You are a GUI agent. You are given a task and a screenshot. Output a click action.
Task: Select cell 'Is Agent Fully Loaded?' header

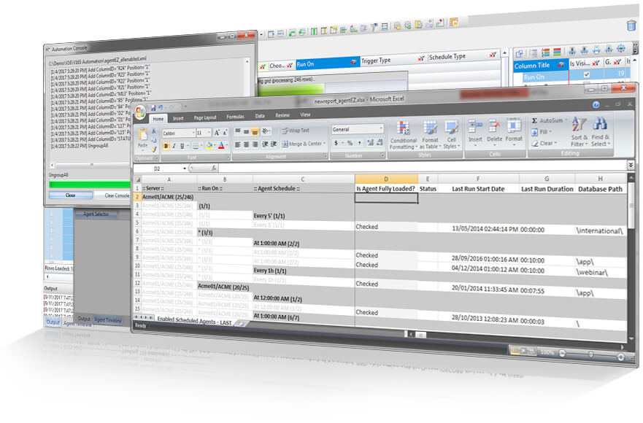[386, 189]
